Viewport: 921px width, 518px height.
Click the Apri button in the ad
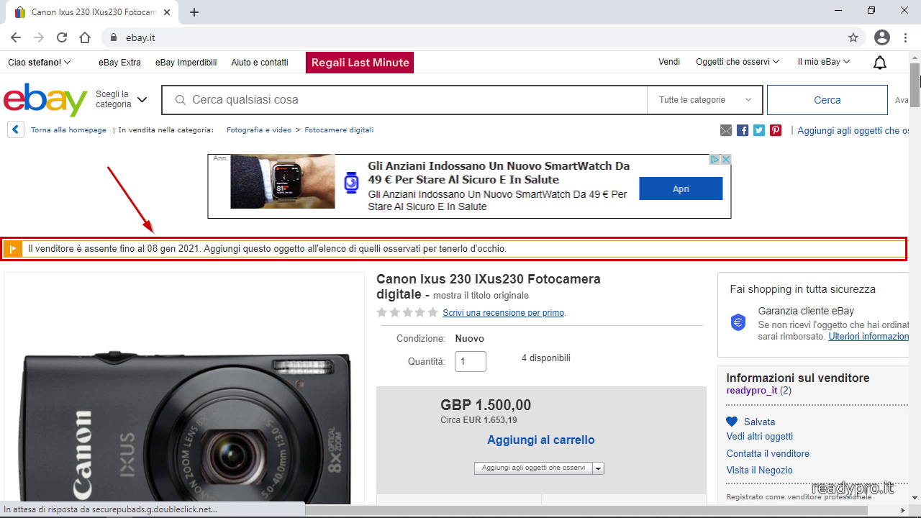pos(681,189)
